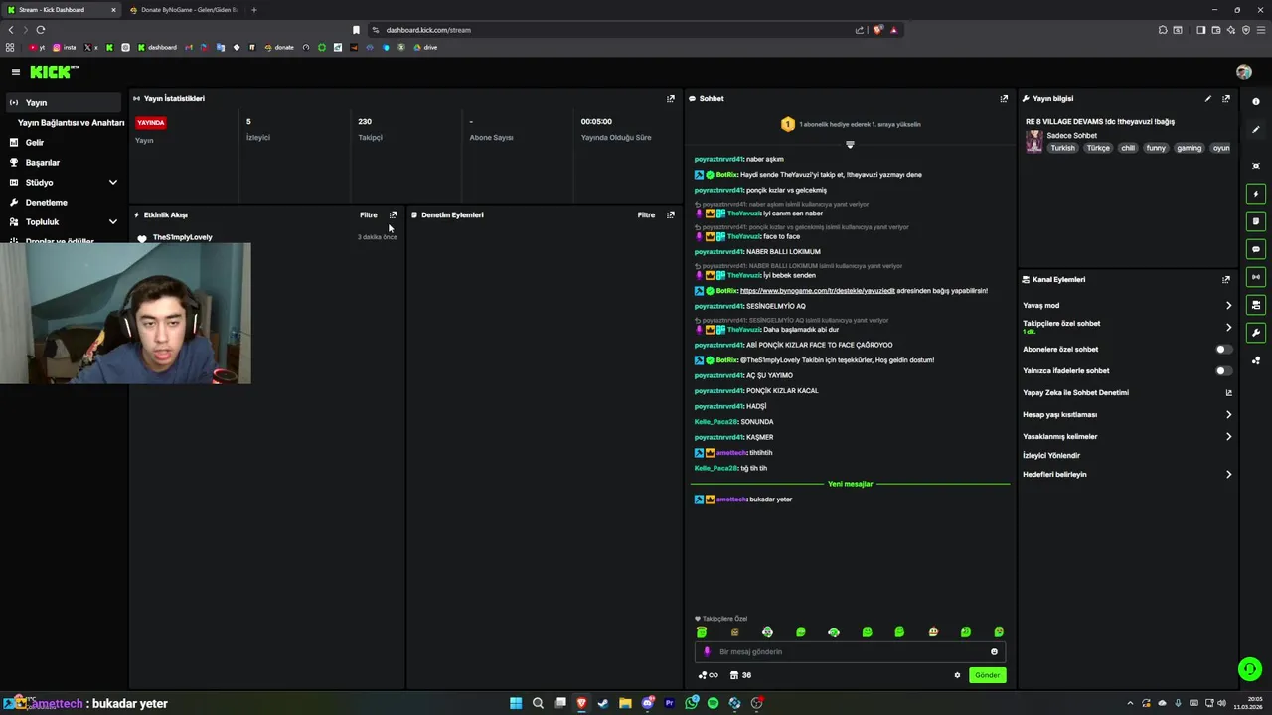This screenshot has width=1272, height=715.
Task: Click the pencil icon in right sidebar
Action: pyautogui.click(x=1256, y=130)
